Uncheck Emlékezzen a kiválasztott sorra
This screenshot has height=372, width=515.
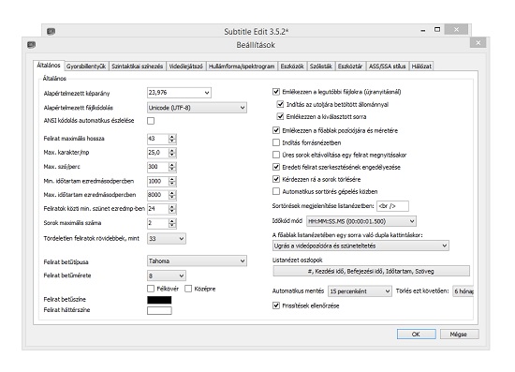point(280,116)
